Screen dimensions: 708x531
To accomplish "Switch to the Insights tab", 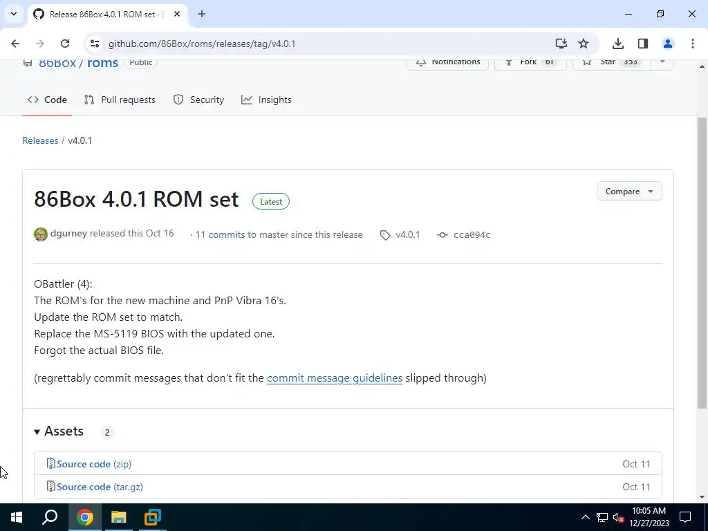I will pos(266,100).
